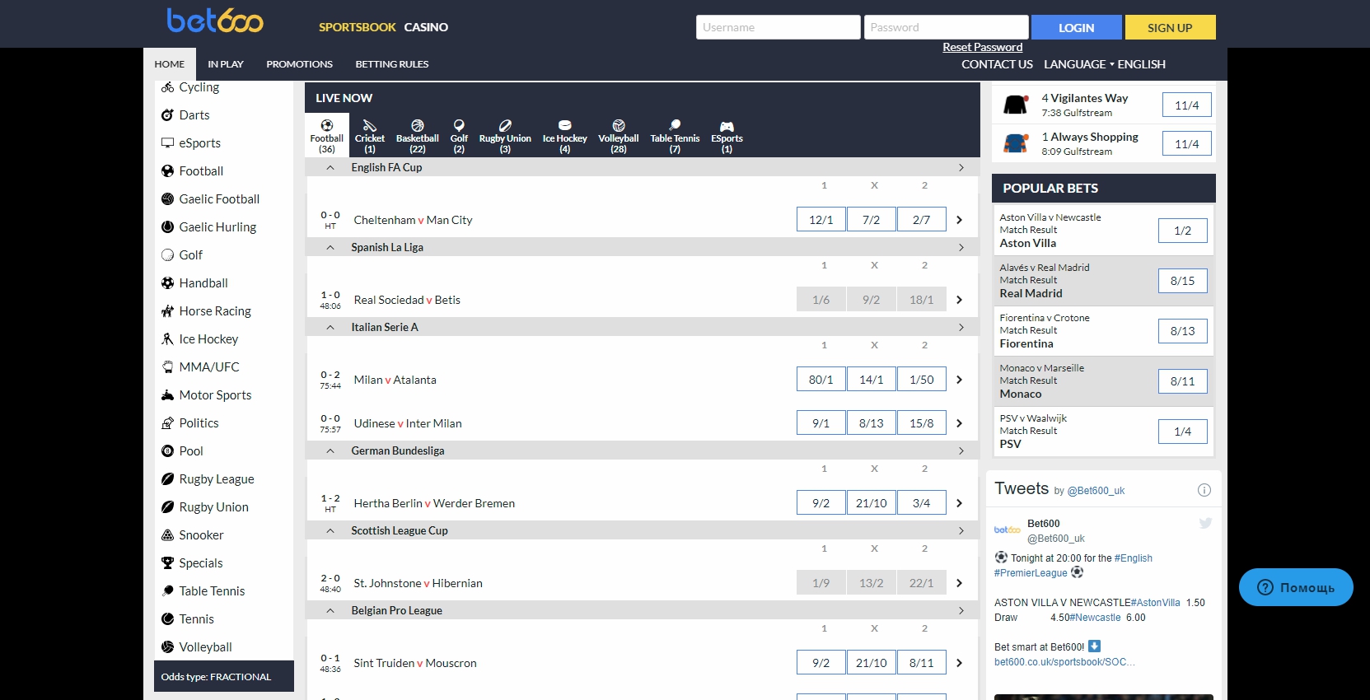Image resolution: width=1370 pixels, height=700 pixels.
Task: Open the Cycling sport icon in the sidebar
Action: (167, 87)
